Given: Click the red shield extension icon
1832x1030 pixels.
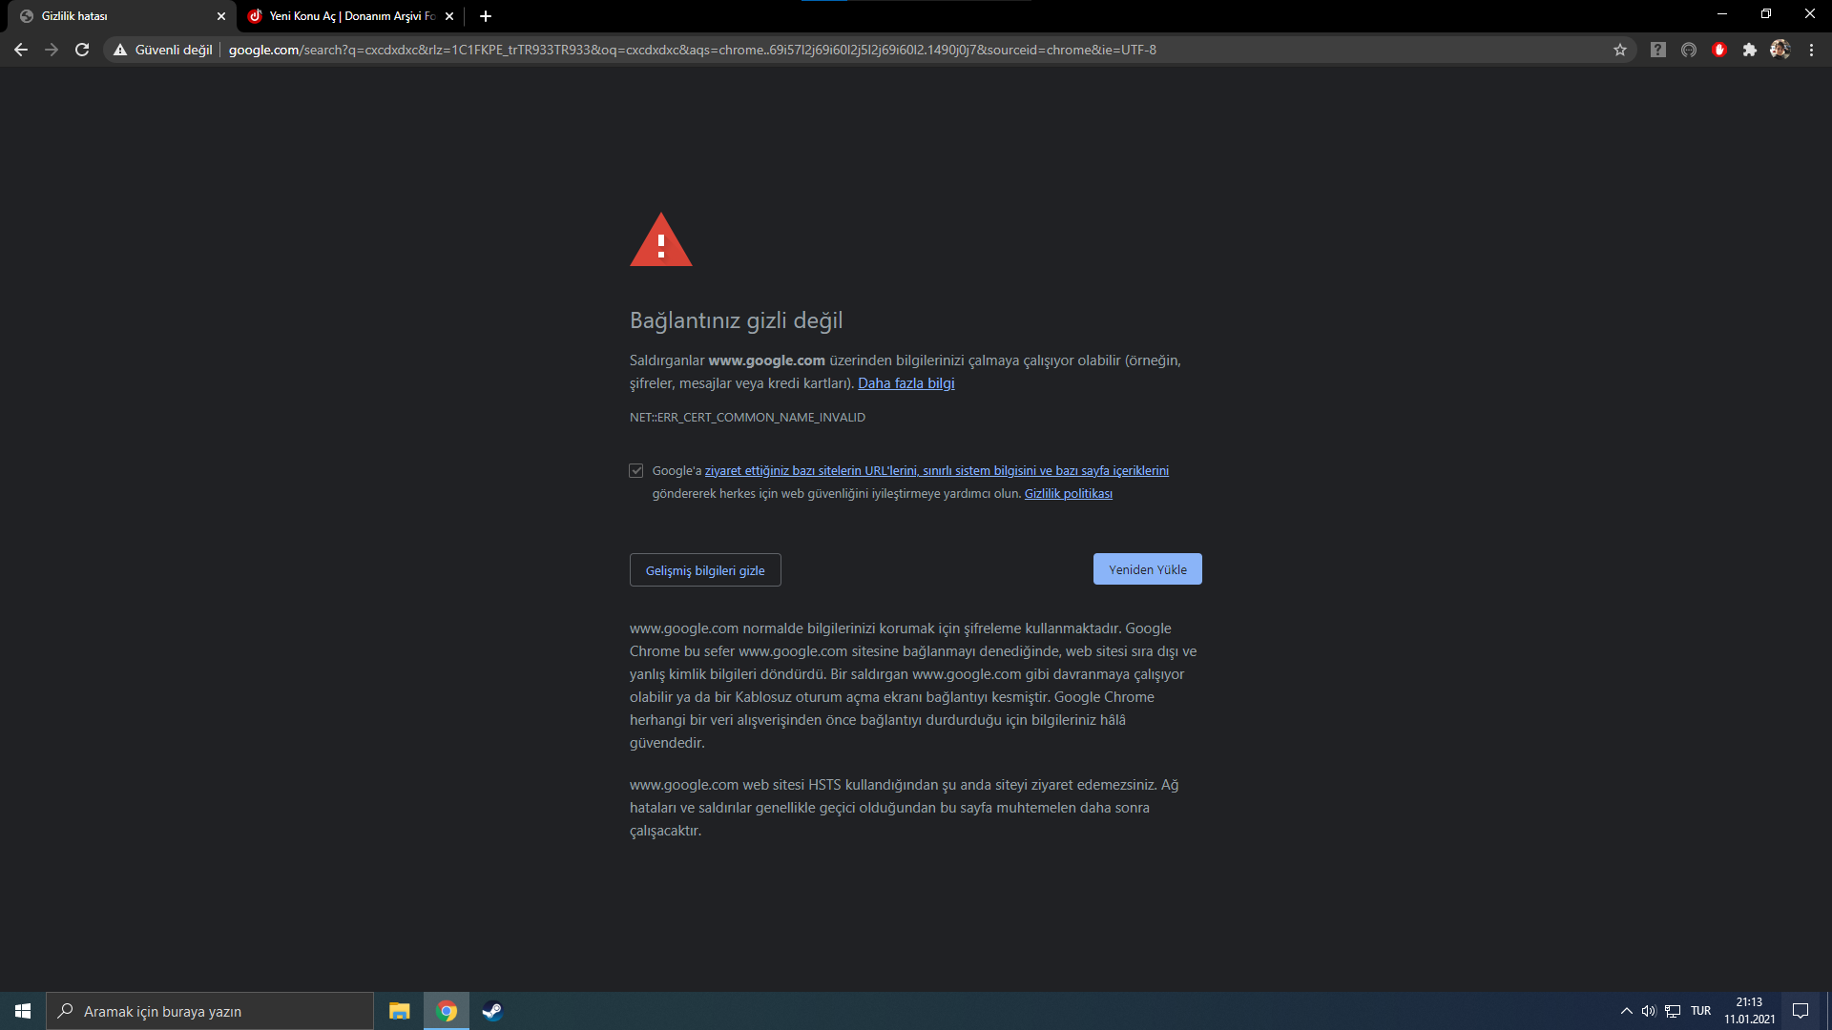Looking at the screenshot, I should (1719, 50).
